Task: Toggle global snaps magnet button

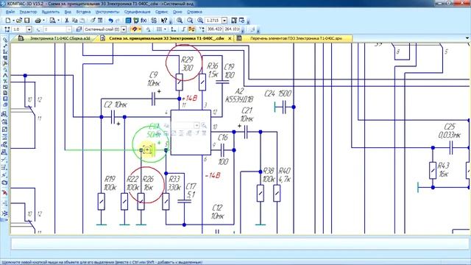Action: pos(134,29)
